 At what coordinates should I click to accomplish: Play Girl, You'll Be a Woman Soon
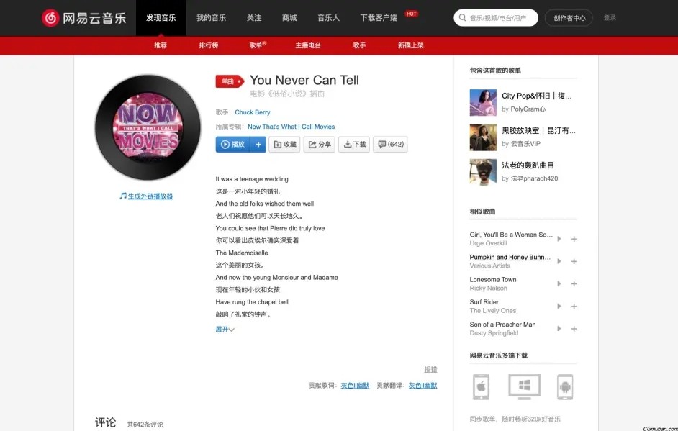click(559, 239)
